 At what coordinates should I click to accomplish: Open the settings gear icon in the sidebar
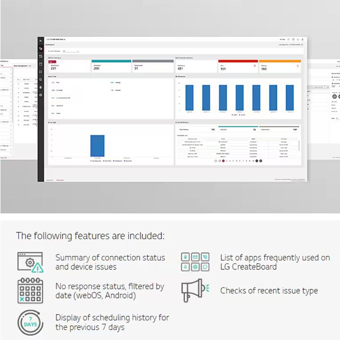click(41, 95)
